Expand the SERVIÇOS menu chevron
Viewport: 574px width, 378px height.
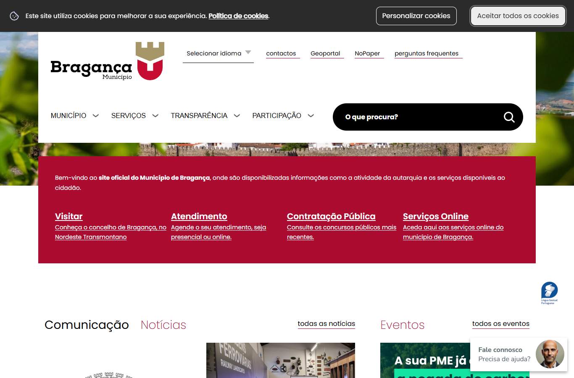pos(155,115)
